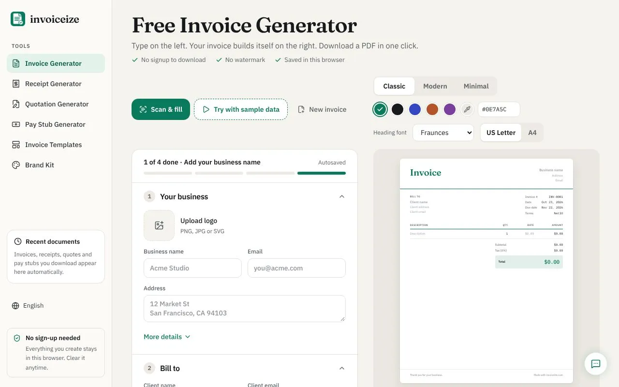619x387 pixels.
Task: Switch to the Minimal template style
Action: tap(476, 86)
